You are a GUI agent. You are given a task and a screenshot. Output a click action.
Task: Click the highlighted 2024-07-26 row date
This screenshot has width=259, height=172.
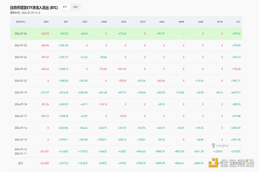click(x=21, y=34)
